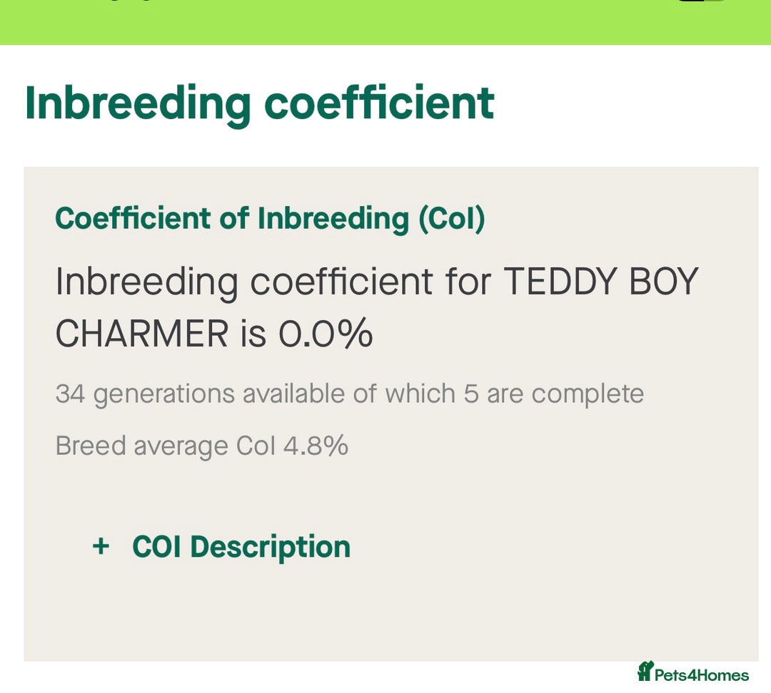Click the Breed average CoI 4.8% text
This screenshot has width=771, height=693.
coord(201,446)
